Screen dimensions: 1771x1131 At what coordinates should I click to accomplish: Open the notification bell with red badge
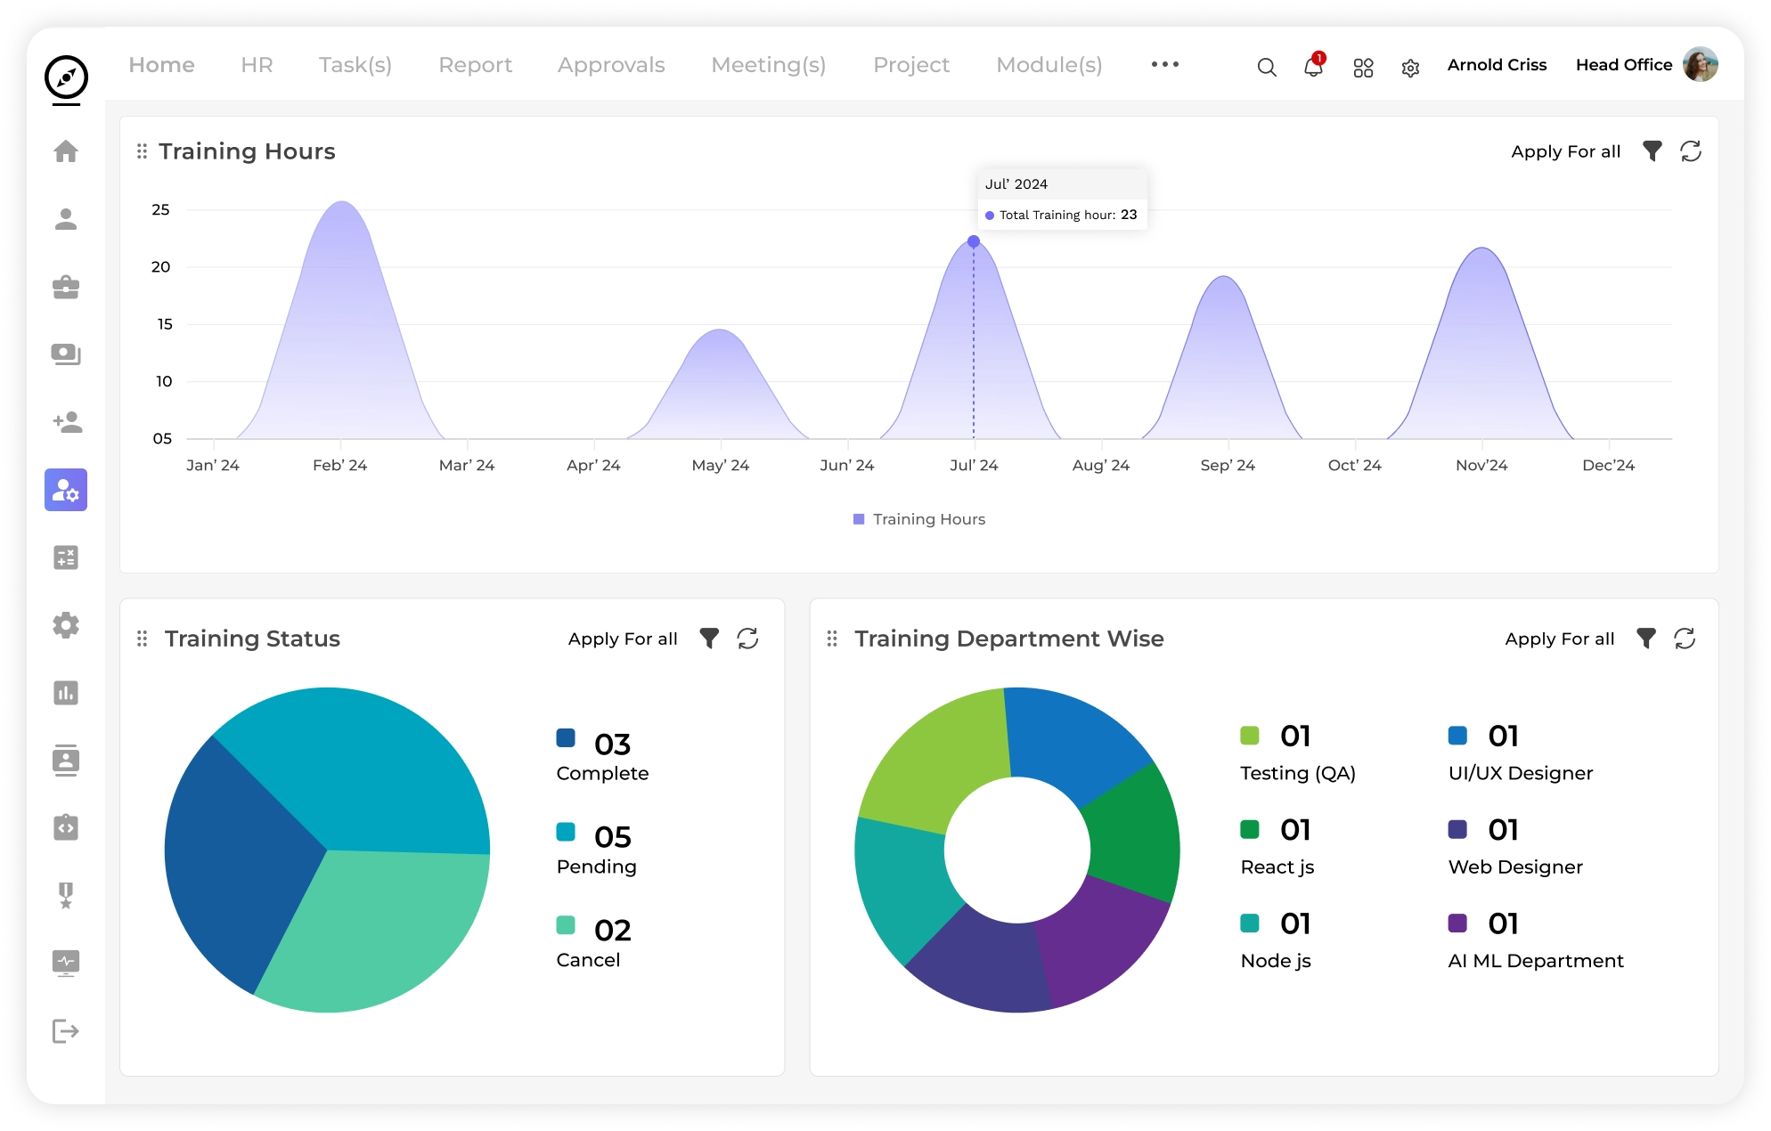(x=1312, y=67)
